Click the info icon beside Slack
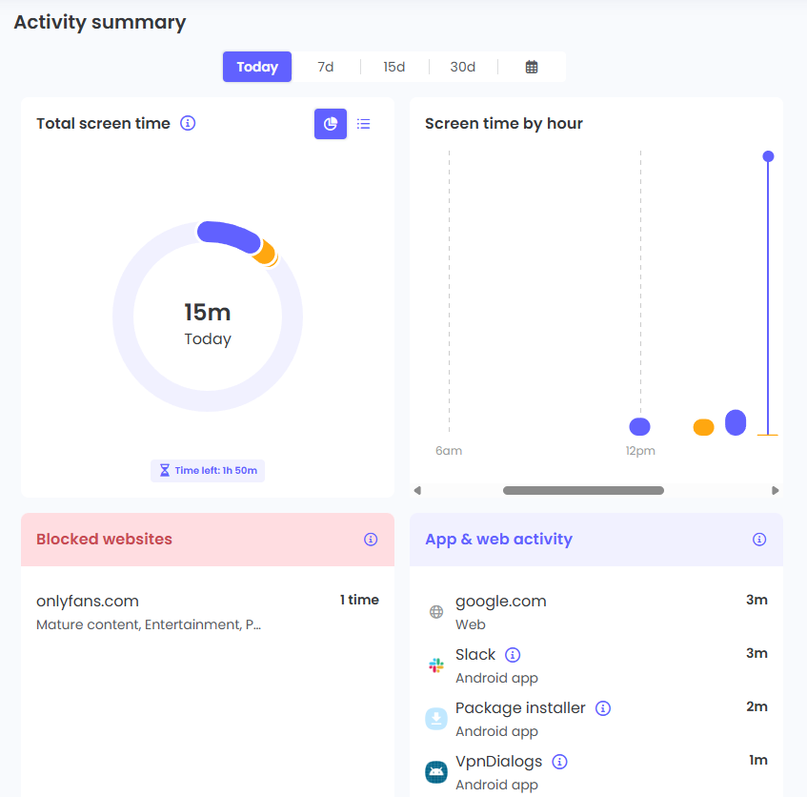This screenshot has height=797, width=807. 512,655
